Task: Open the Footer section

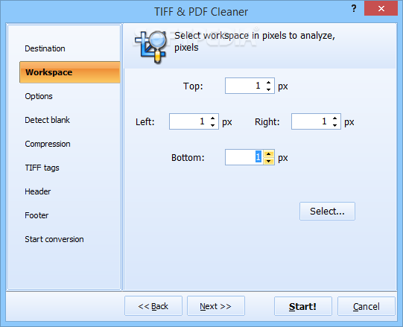Action: click(x=37, y=215)
